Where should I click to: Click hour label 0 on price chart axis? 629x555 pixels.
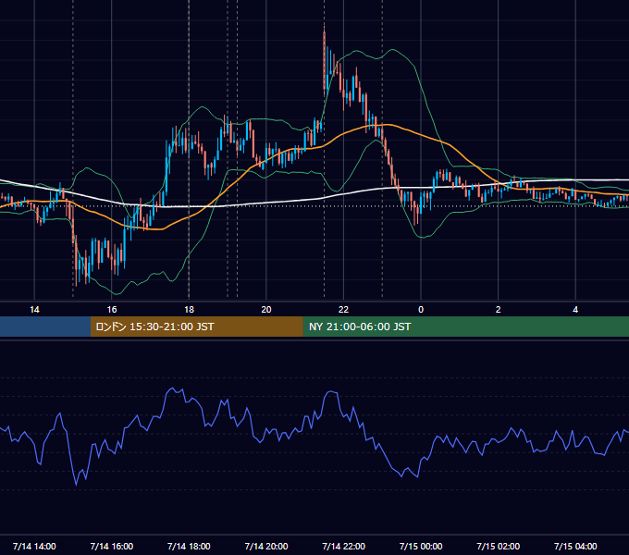coord(421,310)
